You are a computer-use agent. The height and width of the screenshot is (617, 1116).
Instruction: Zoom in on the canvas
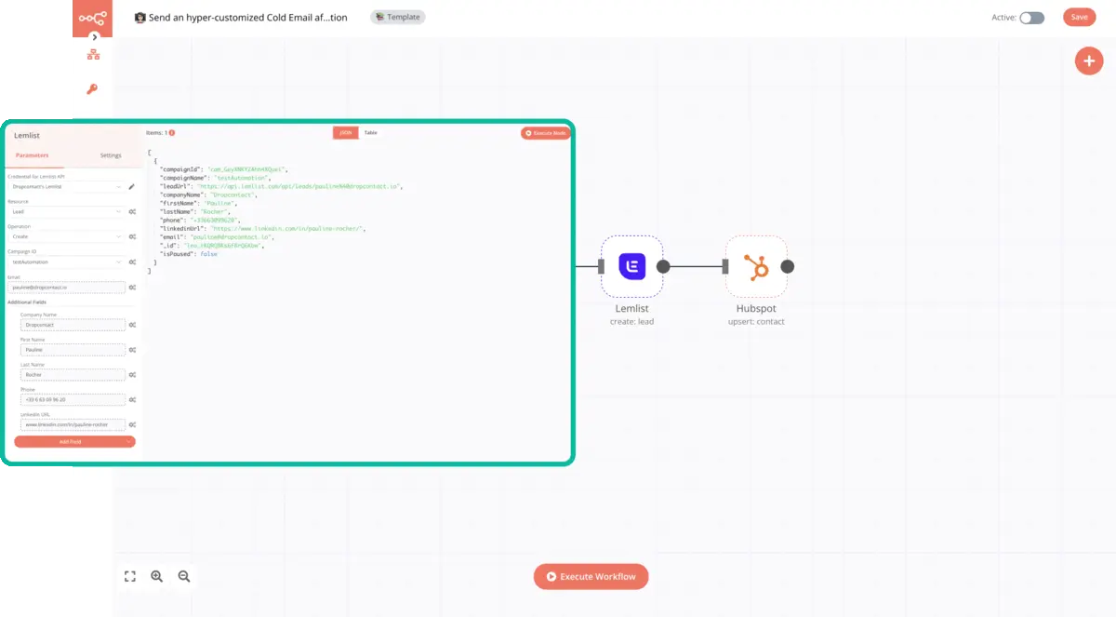[x=157, y=576]
